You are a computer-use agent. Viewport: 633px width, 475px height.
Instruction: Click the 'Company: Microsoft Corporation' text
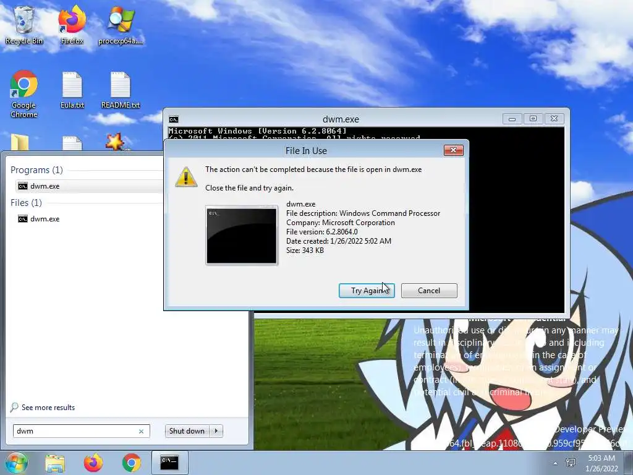341,223
